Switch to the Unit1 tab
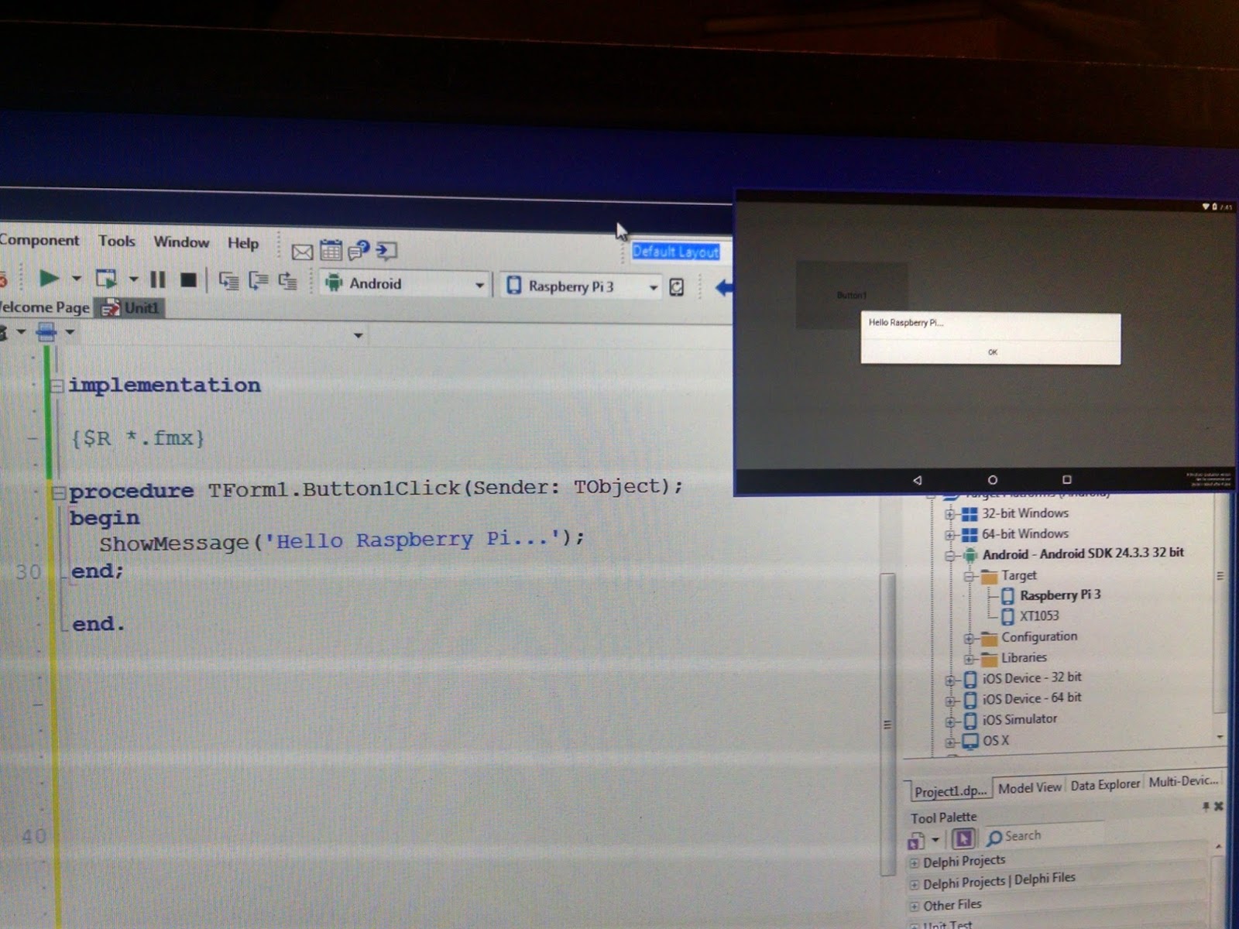 pyautogui.click(x=130, y=307)
